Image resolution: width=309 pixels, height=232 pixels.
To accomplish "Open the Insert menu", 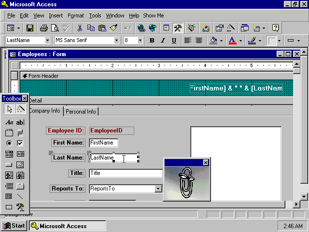I will [x=56, y=15].
